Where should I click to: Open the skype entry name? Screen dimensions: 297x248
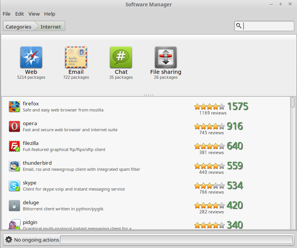coord(30,183)
